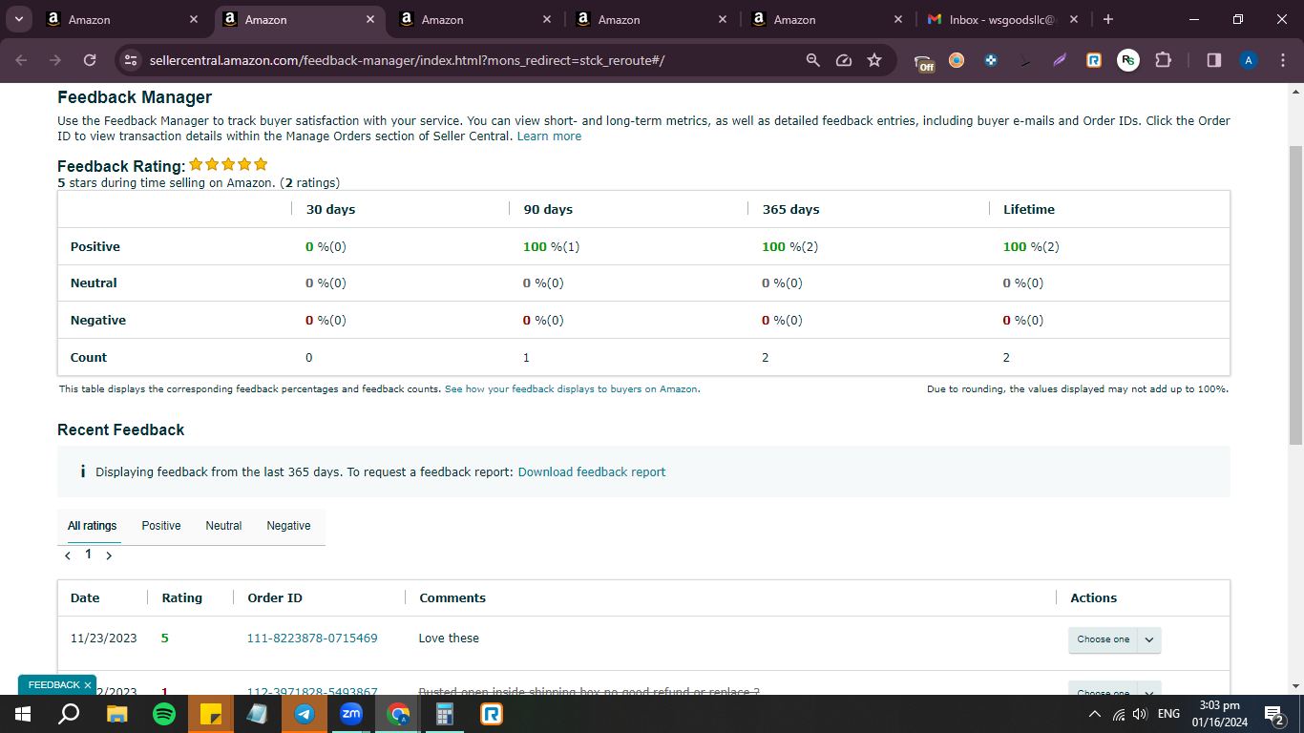The height and width of the screenshot is (733, 1304).
Task: Open Zoom from the taskbar
Action: pos(351,714)
